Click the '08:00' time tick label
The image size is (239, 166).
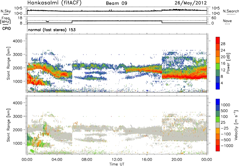[x=87, y=160]
